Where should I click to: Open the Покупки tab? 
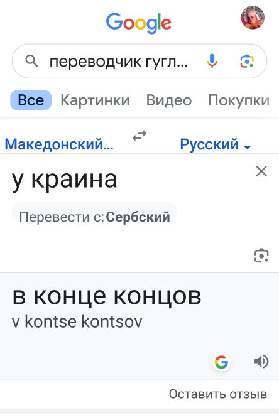pos(239,100)
